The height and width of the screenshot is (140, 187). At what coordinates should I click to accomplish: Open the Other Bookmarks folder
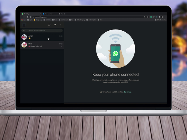(160, 20)
